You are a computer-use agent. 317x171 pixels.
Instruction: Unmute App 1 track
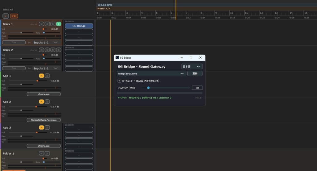[41, 76]
